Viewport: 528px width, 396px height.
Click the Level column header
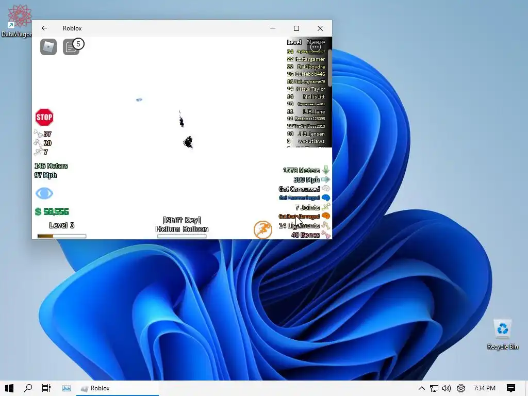coord(294,42)
